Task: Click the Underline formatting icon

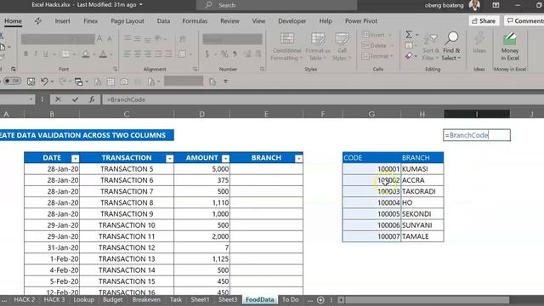Action: click(45, 54)
